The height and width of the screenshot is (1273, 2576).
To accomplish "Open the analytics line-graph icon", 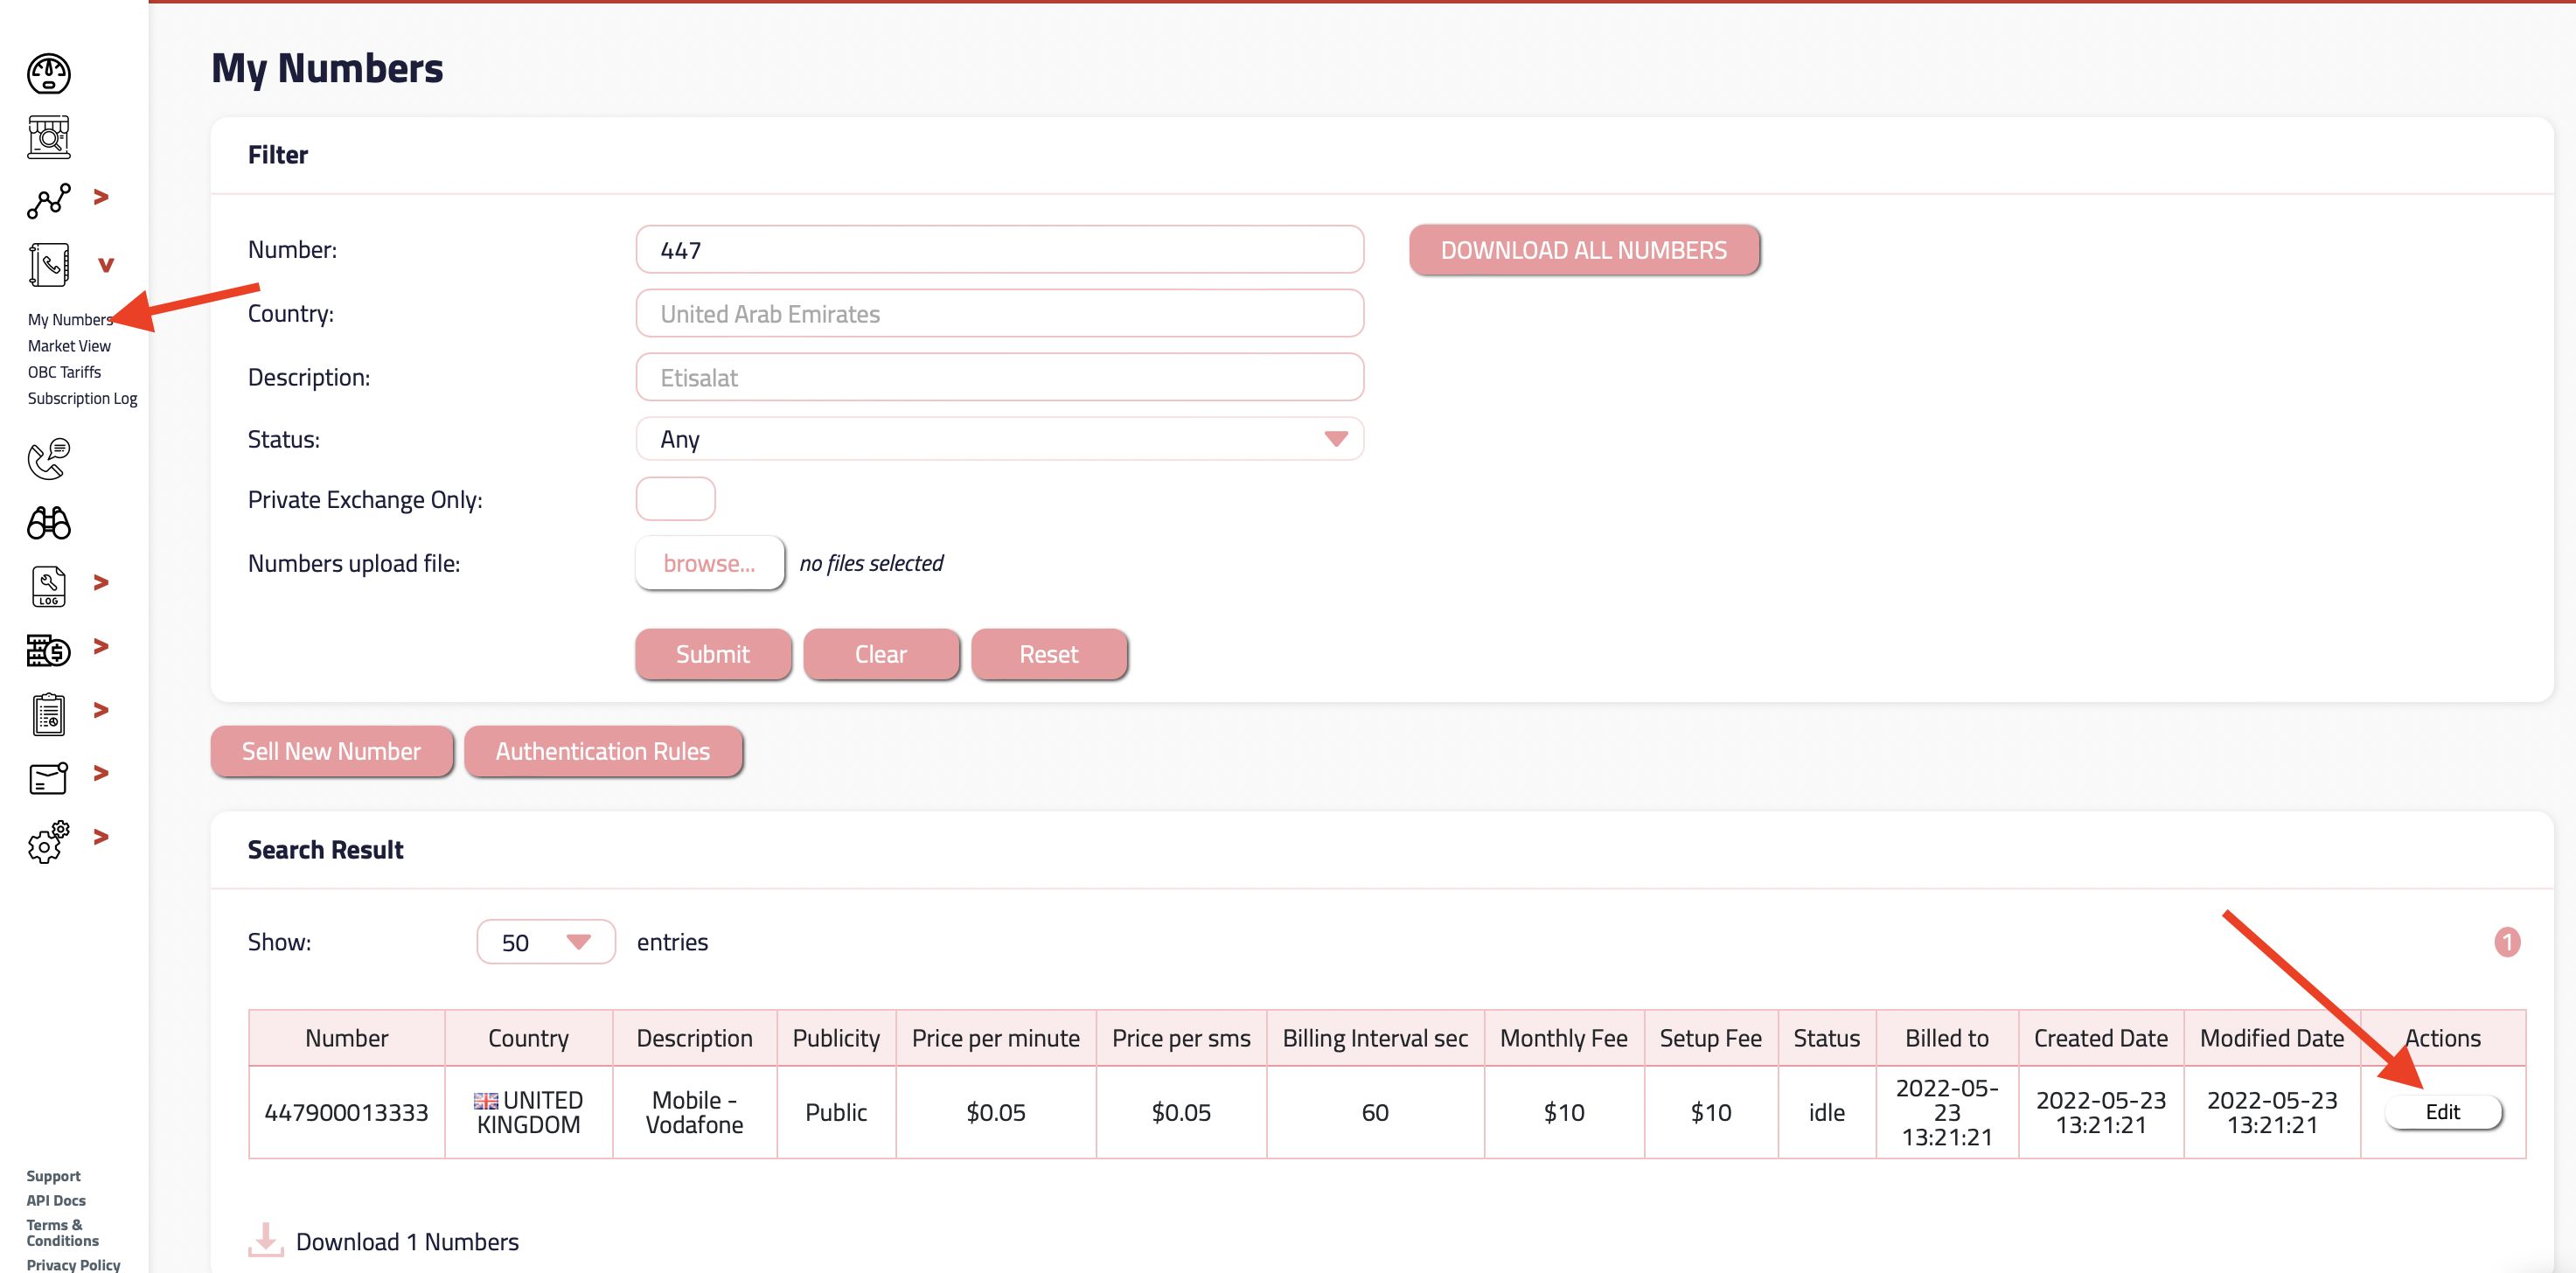I will (x=48, y=200).
